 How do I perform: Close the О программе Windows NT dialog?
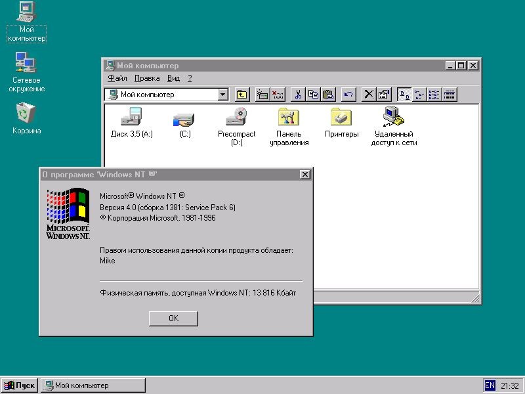pos(305,175)
